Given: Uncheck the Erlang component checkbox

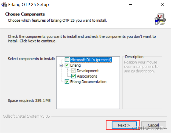Looking at the screenshot, I should [67, 65].
